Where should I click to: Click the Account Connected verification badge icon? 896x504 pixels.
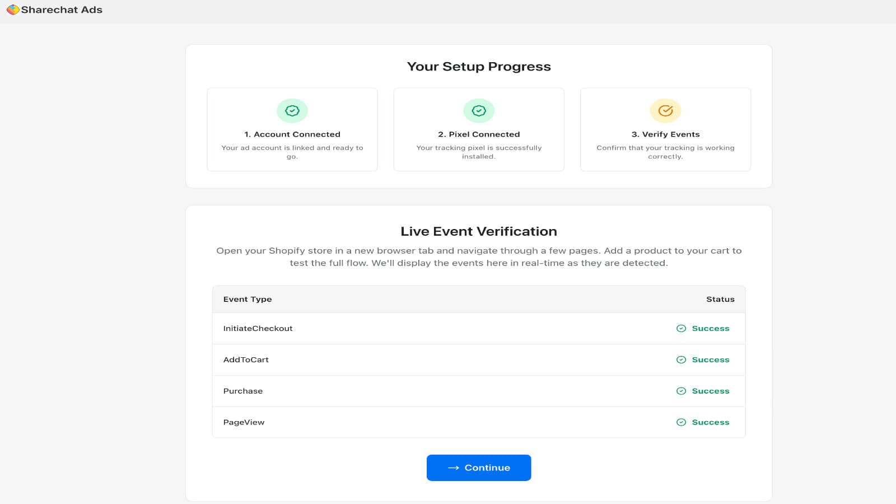[292, 110]
